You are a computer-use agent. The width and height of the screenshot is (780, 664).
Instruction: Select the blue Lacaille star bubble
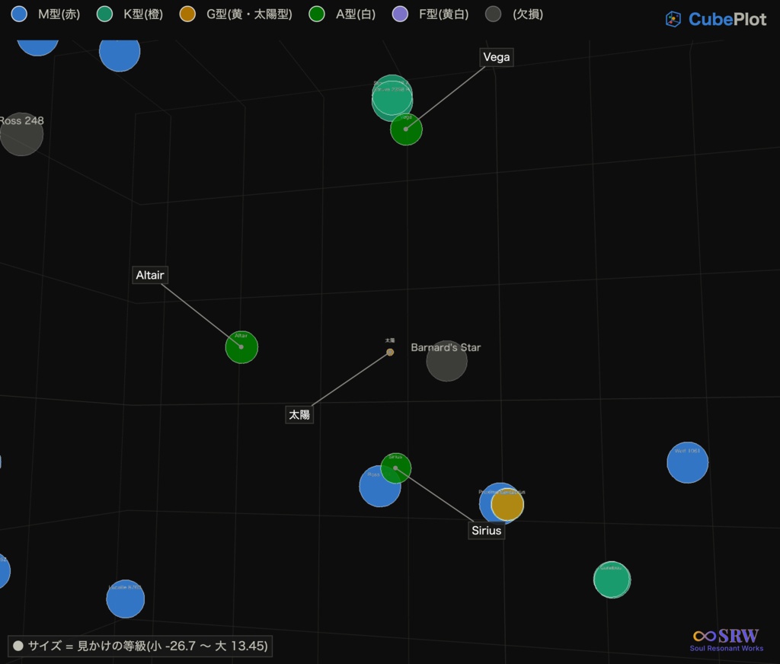click(126, 599)
